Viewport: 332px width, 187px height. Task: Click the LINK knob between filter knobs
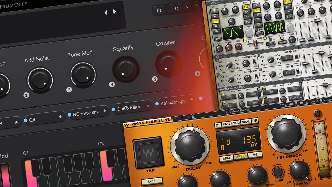(278, 172)
